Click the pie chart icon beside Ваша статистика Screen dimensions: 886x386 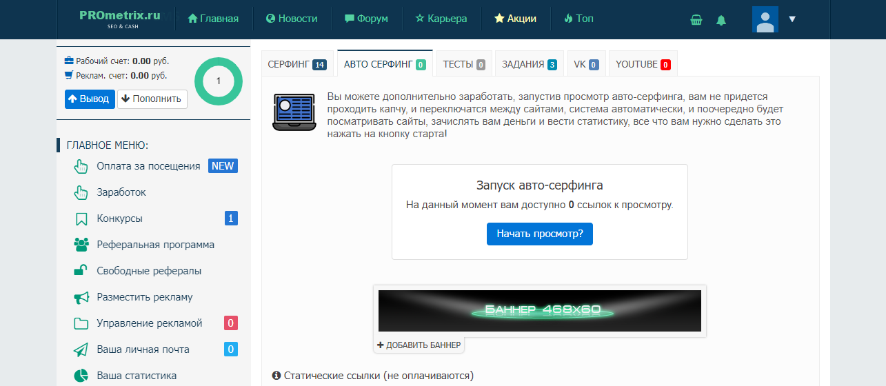coord(81,376)
